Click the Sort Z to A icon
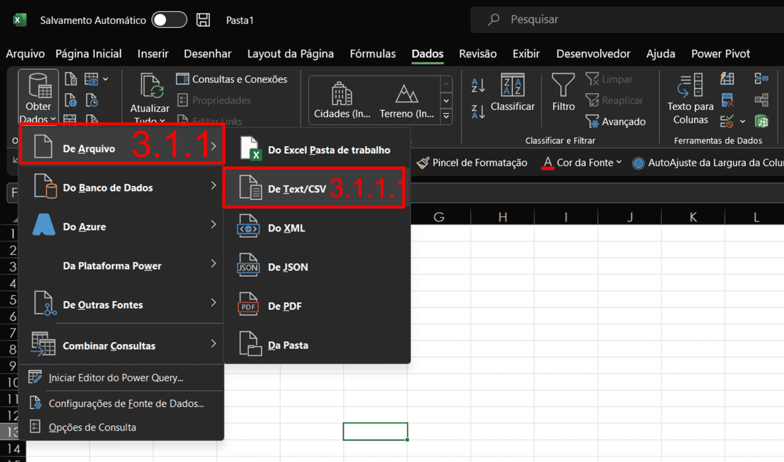 pyautogui.click(x=478, y=111)
